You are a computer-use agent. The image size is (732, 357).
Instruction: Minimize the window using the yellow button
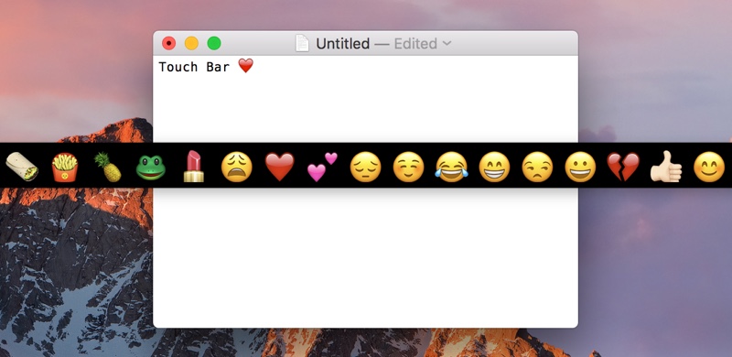[191, 43]
